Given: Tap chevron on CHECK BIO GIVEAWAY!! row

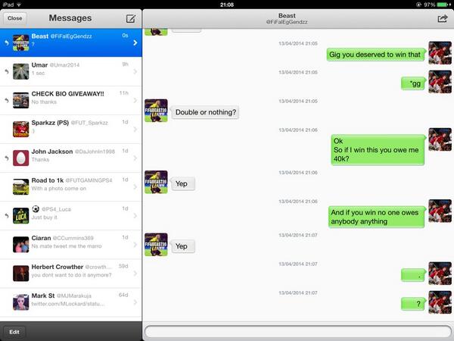Looking at the screenshot, I should click(135, 100).
